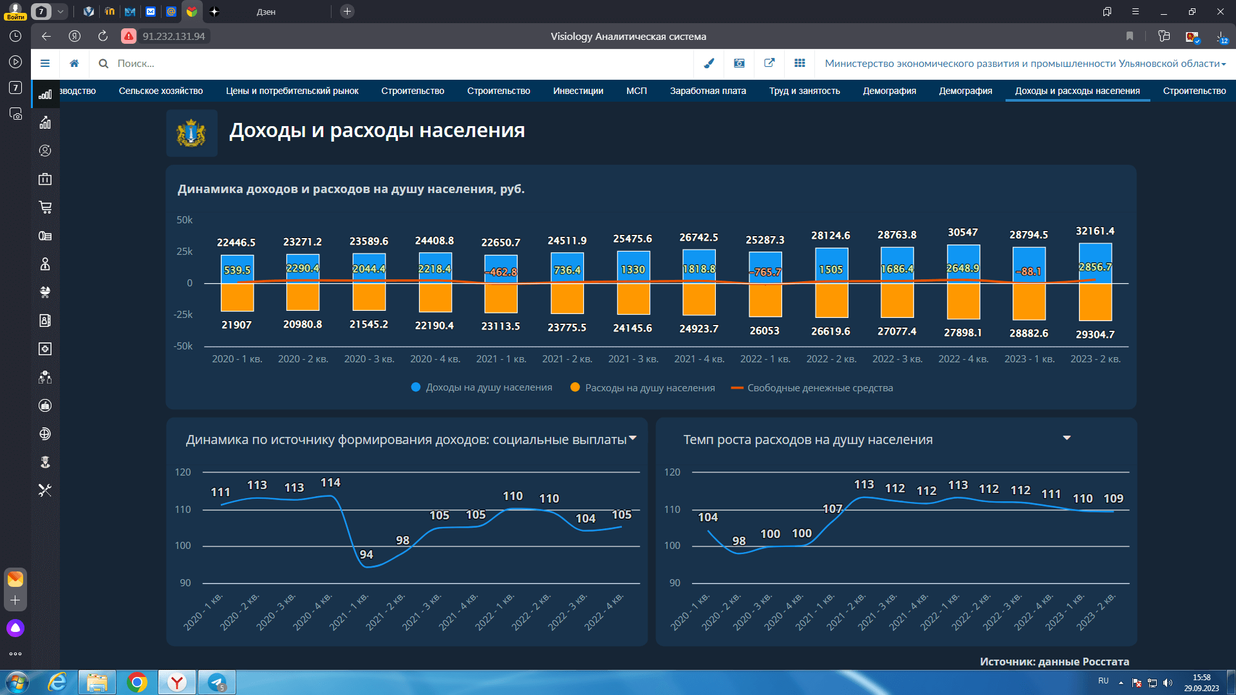Viewport: 1236px width, 695px height.
Task: Open the 'МСП' tab
Action: click(637, 91)
